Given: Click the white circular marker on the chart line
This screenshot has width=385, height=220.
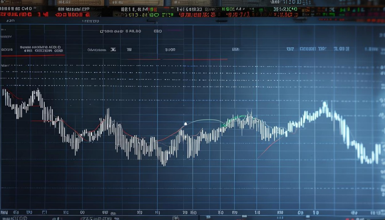Looking at the screenshot, I should [x=185, y=124].
